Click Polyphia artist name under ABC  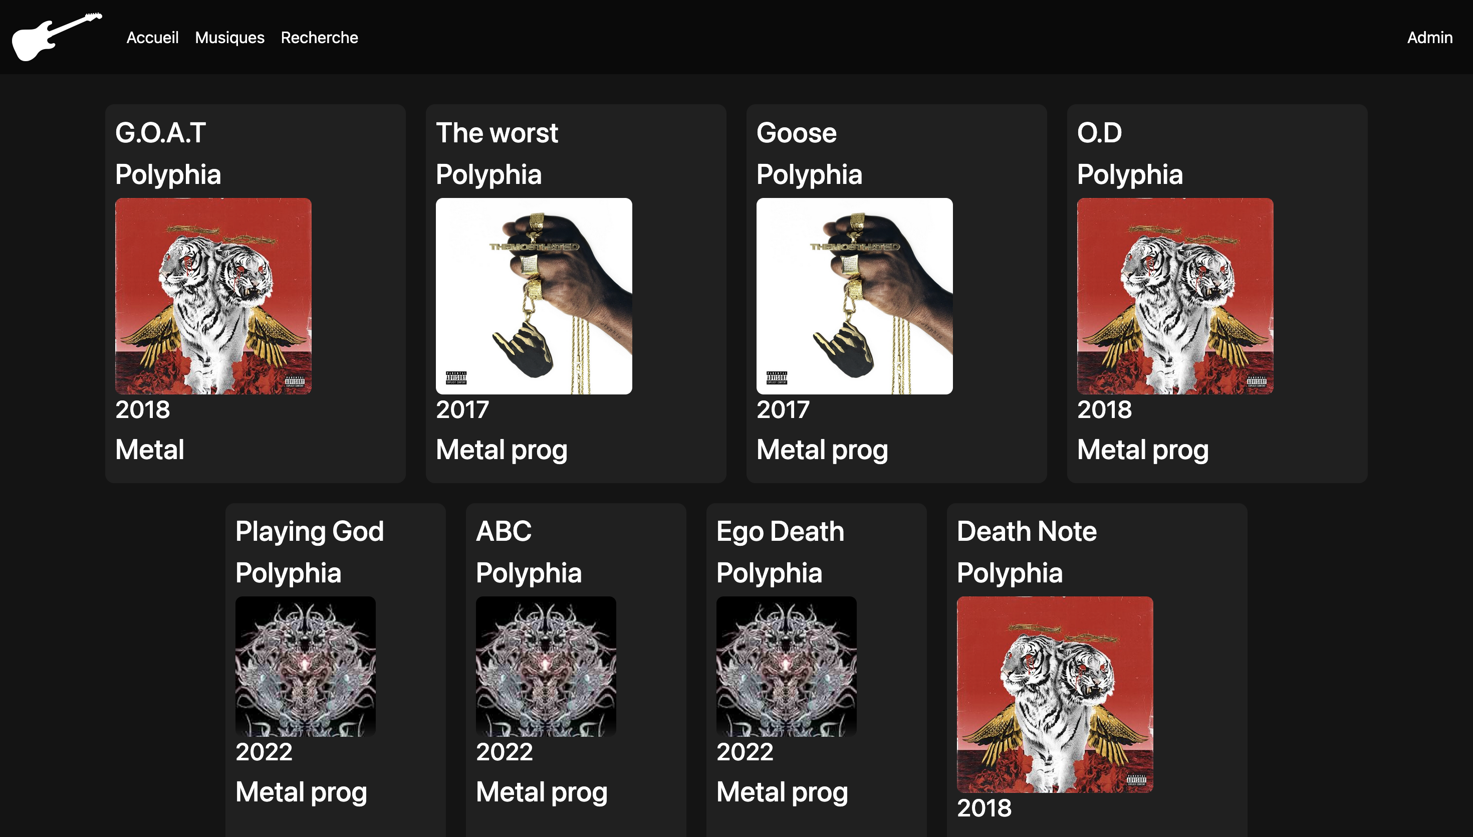tap(529, 573)
